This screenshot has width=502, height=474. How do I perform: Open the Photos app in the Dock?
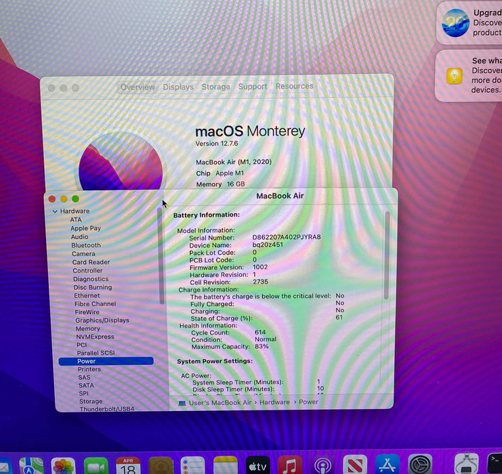[64, 466]
